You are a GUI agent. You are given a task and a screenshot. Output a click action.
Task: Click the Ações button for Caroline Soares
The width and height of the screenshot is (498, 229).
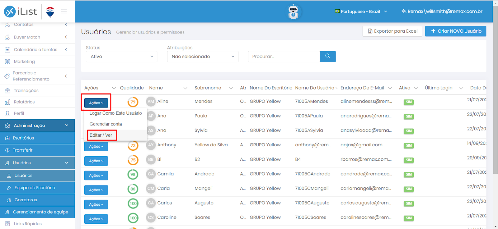pyautogui.click(x=96, y=219)
